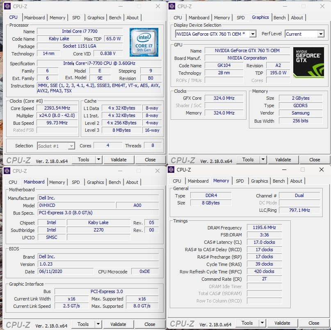This screenshot has height=330, width=331.
Task: Switch to Mainboard tab in CPU window
Action: point(34,18)
